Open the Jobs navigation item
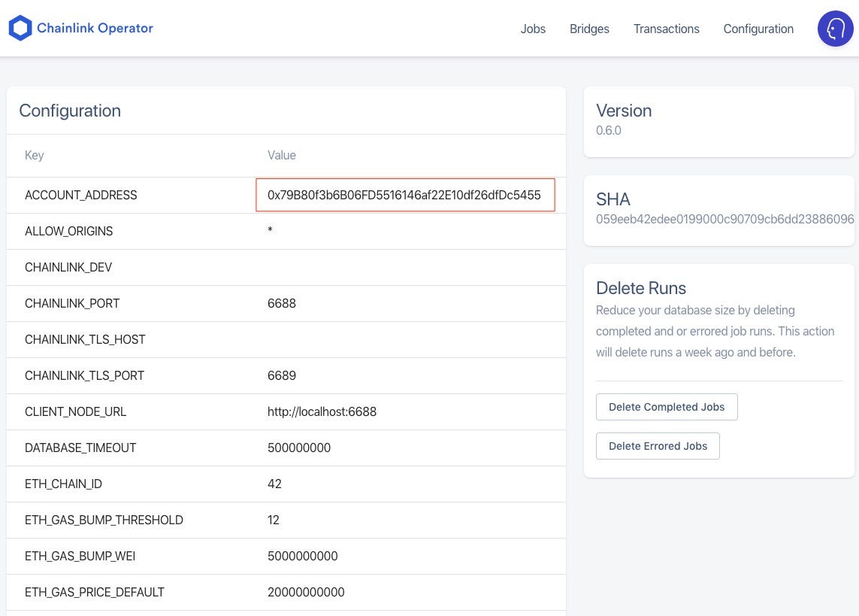 533,29
